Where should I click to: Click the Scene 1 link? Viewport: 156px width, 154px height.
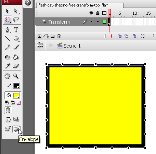click(72, 46)
